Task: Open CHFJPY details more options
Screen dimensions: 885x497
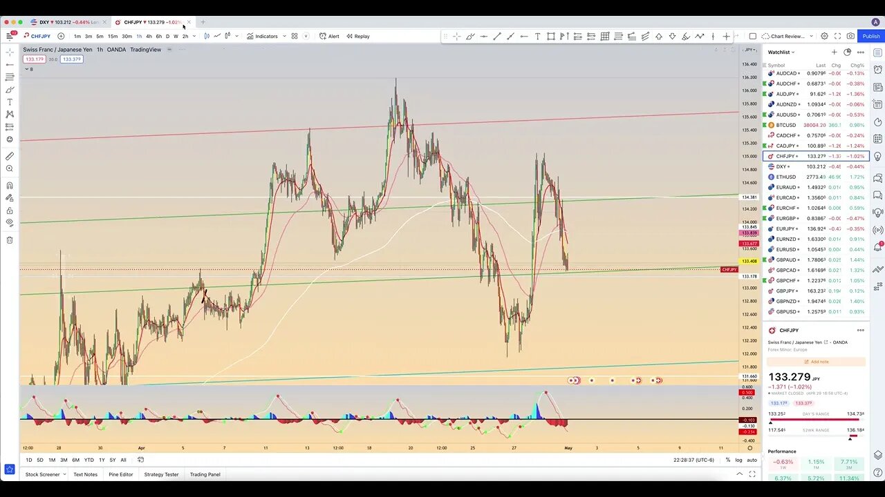Action: pos(860,330)
